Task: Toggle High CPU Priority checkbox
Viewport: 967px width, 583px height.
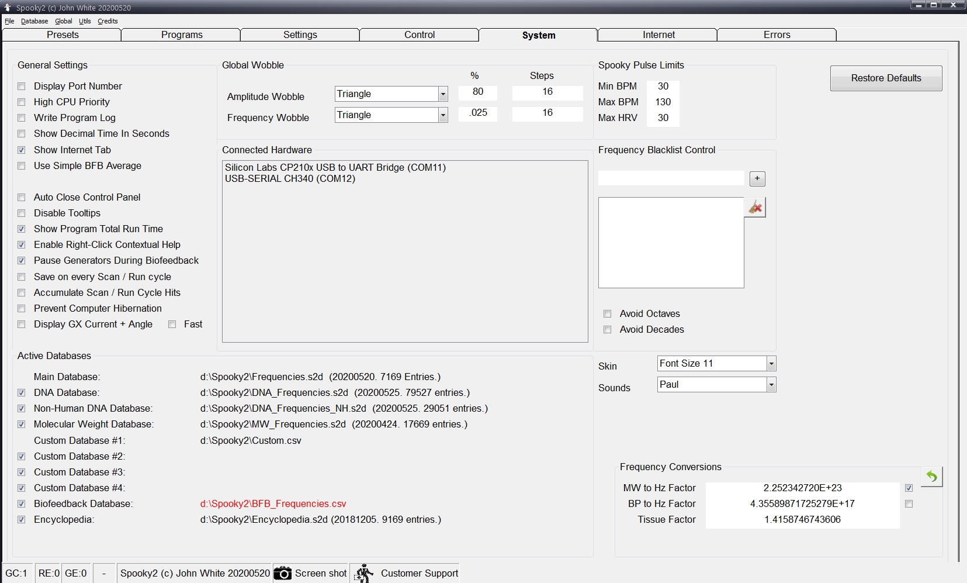Action: pos(22,102)
